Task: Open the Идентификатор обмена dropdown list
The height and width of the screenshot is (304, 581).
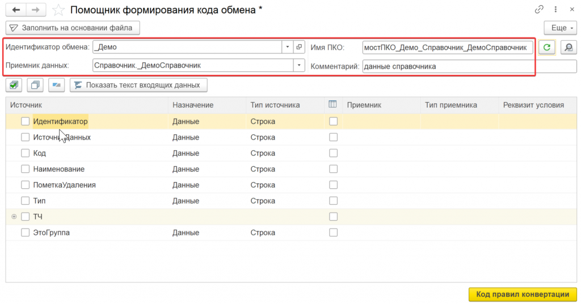Action: point(288,47)
